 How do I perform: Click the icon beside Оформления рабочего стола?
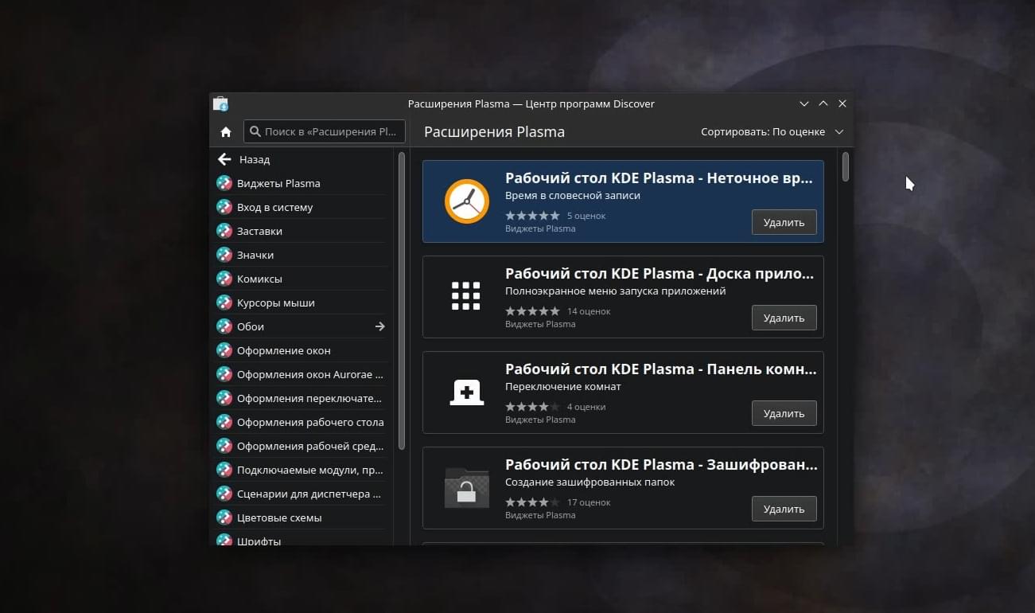224,422
